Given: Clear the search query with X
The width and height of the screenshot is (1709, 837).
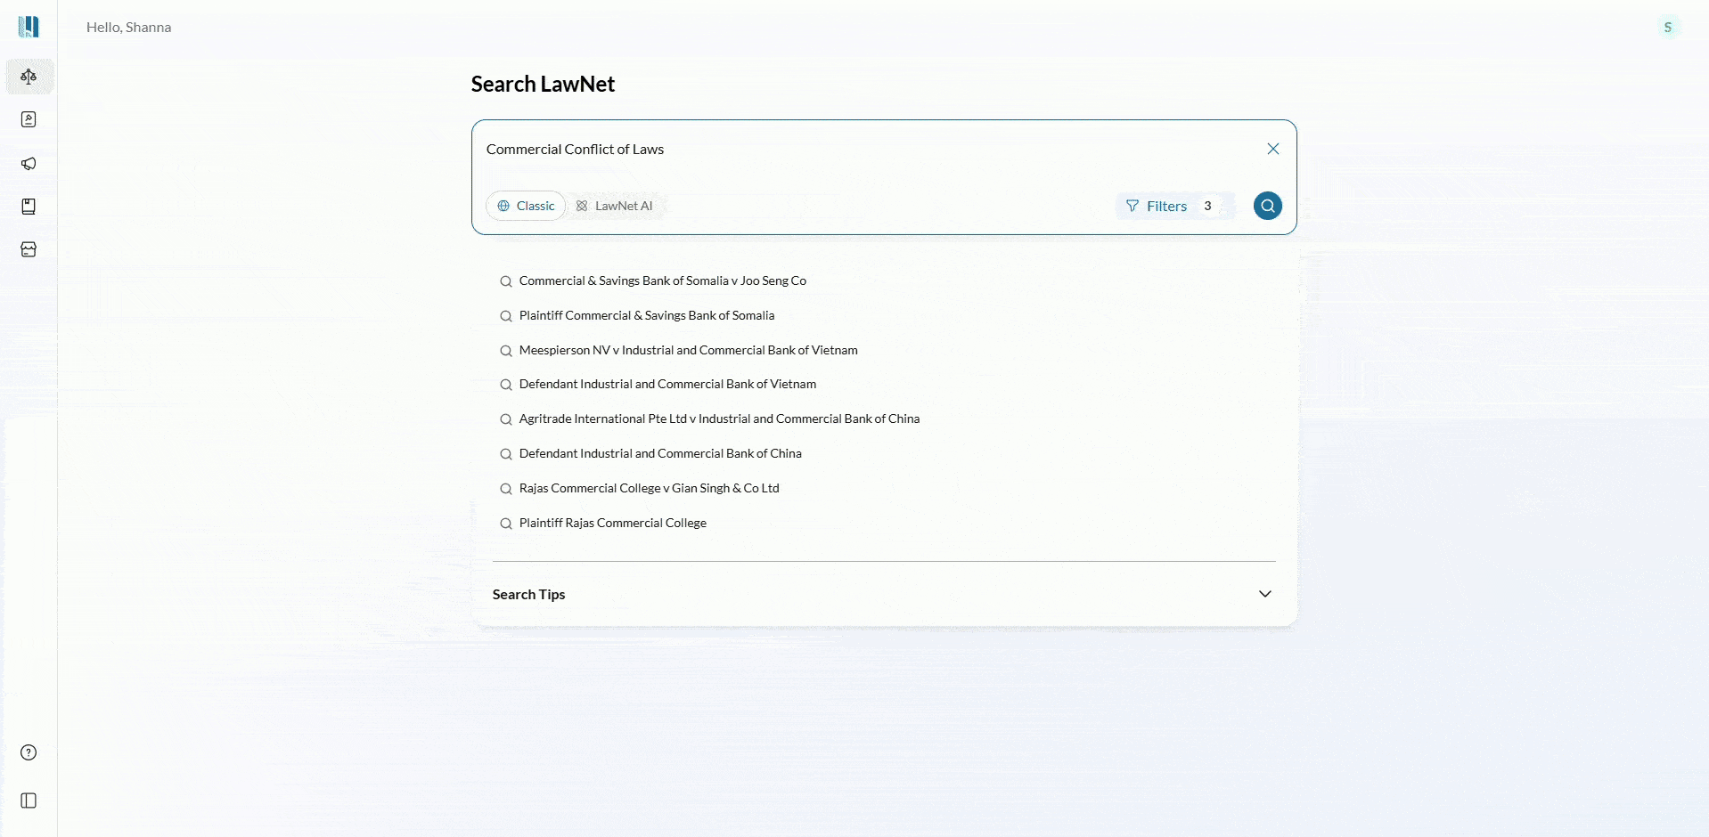Looking at the screenshot, I should (1272, 149).
